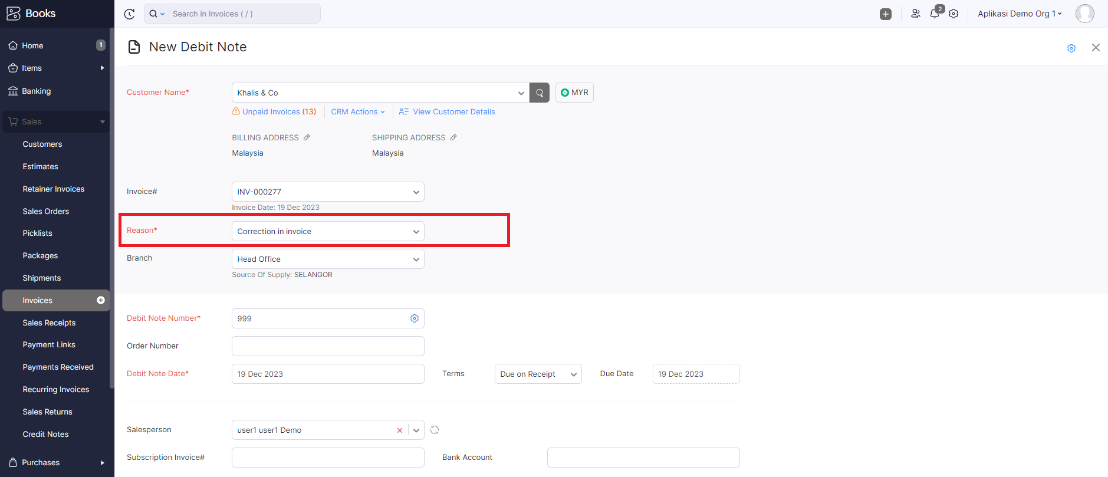Open the notifications bell icon
The image size is (1108, 477).
tap(935, 14)
